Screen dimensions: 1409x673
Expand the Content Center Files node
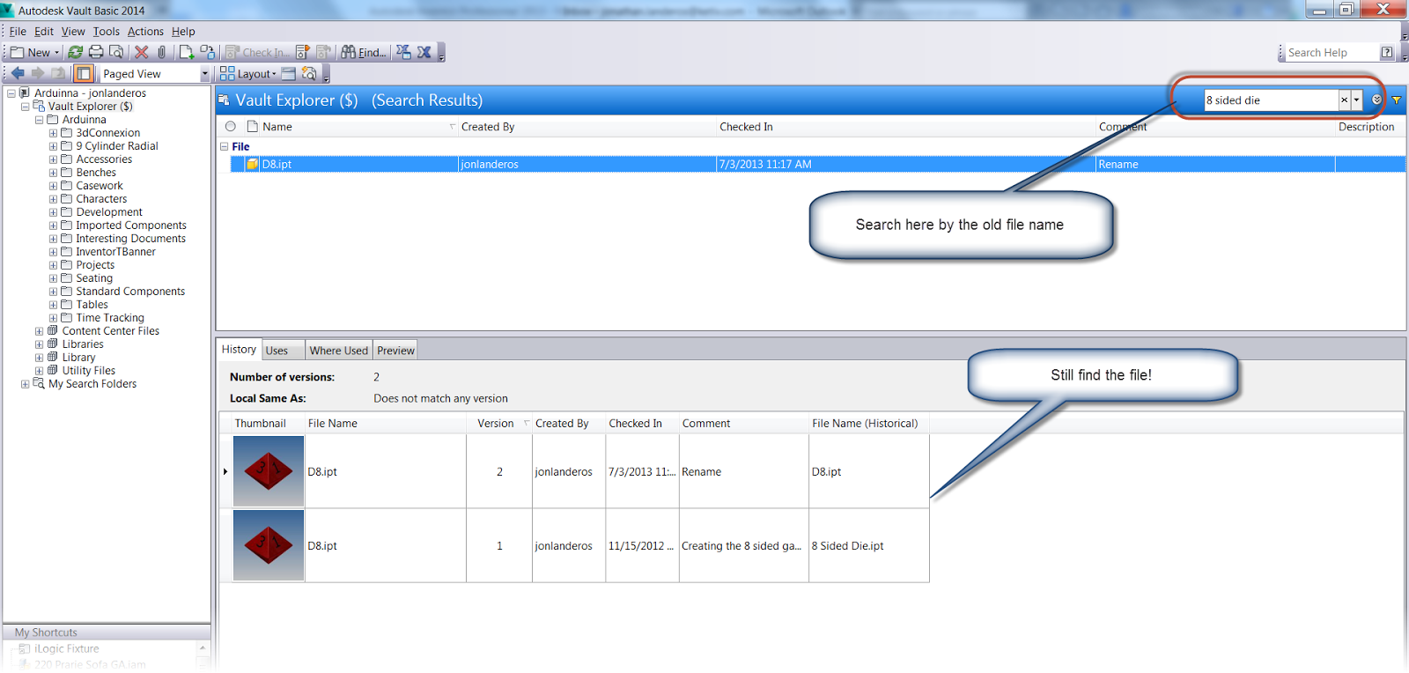click(39, 331)
